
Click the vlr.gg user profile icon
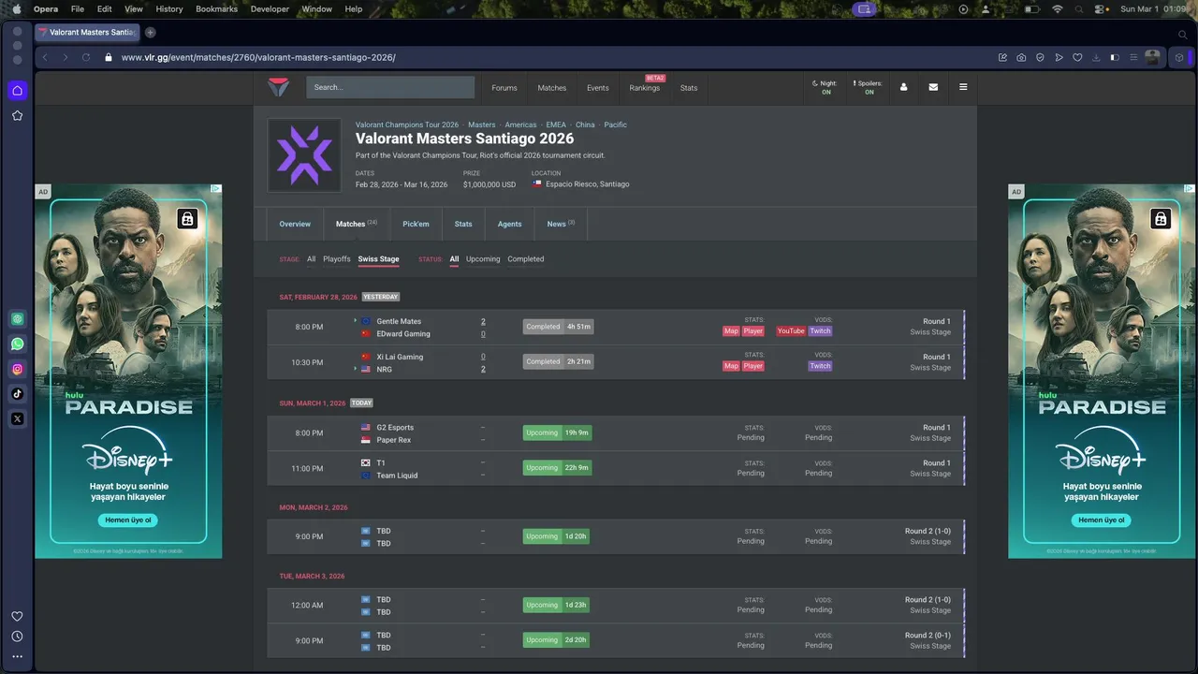(903, 87)
